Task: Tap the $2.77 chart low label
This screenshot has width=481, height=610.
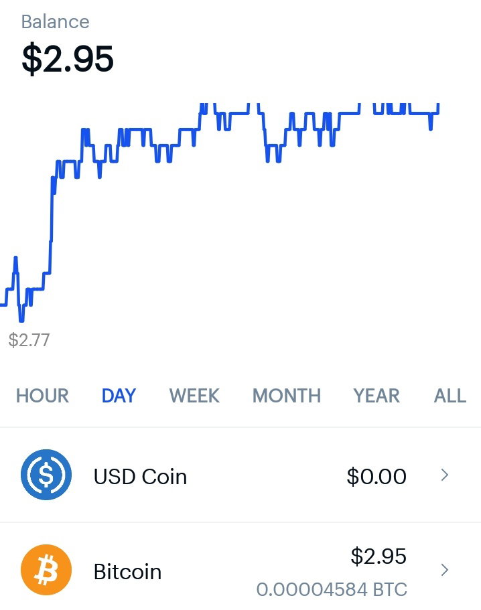Action: (29, 339)
